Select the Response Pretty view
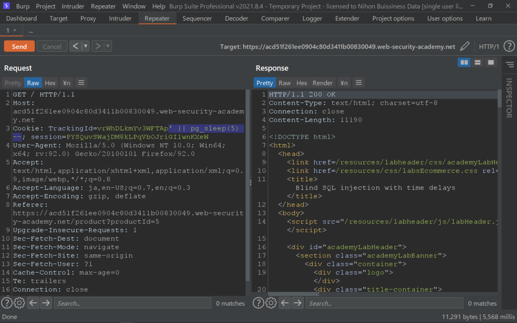Viewport: 517px width, 323px height. coord(265,83)
